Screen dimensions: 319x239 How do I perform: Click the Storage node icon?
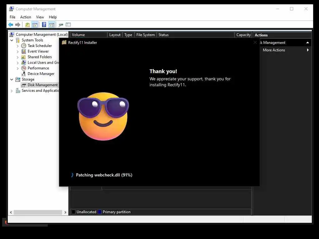(x=18, y=79)
